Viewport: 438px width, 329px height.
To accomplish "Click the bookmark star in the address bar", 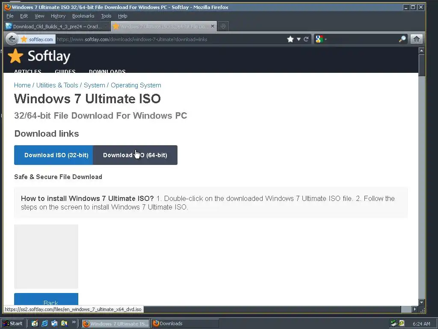I will point(290,39).
